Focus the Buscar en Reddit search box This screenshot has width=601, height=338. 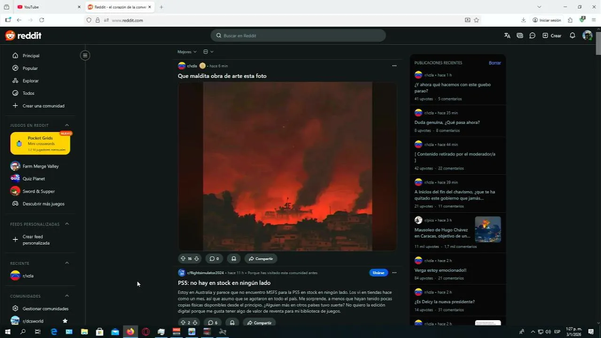(298, 36)
